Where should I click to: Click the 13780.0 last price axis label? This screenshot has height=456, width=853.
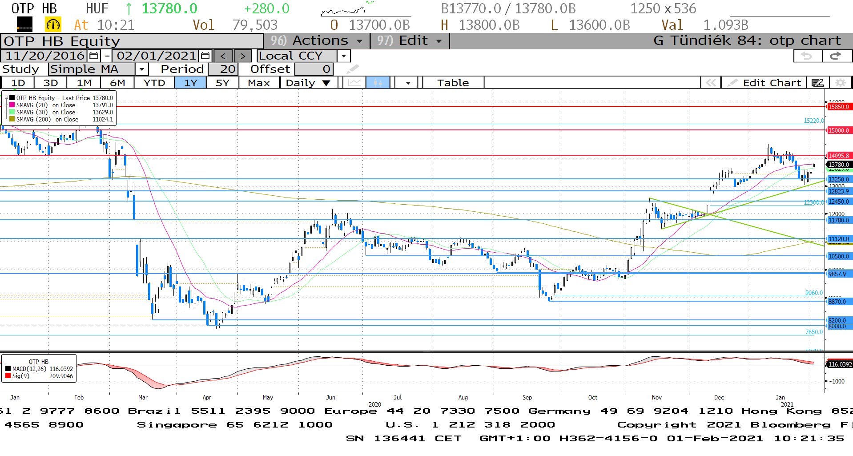coord(839,165)
